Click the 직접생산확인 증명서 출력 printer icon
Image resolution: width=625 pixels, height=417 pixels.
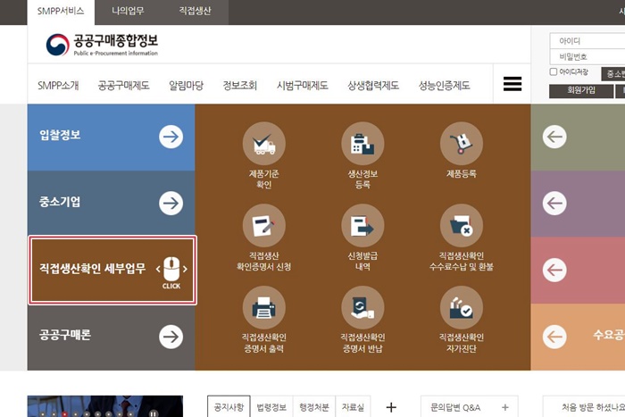264,308
